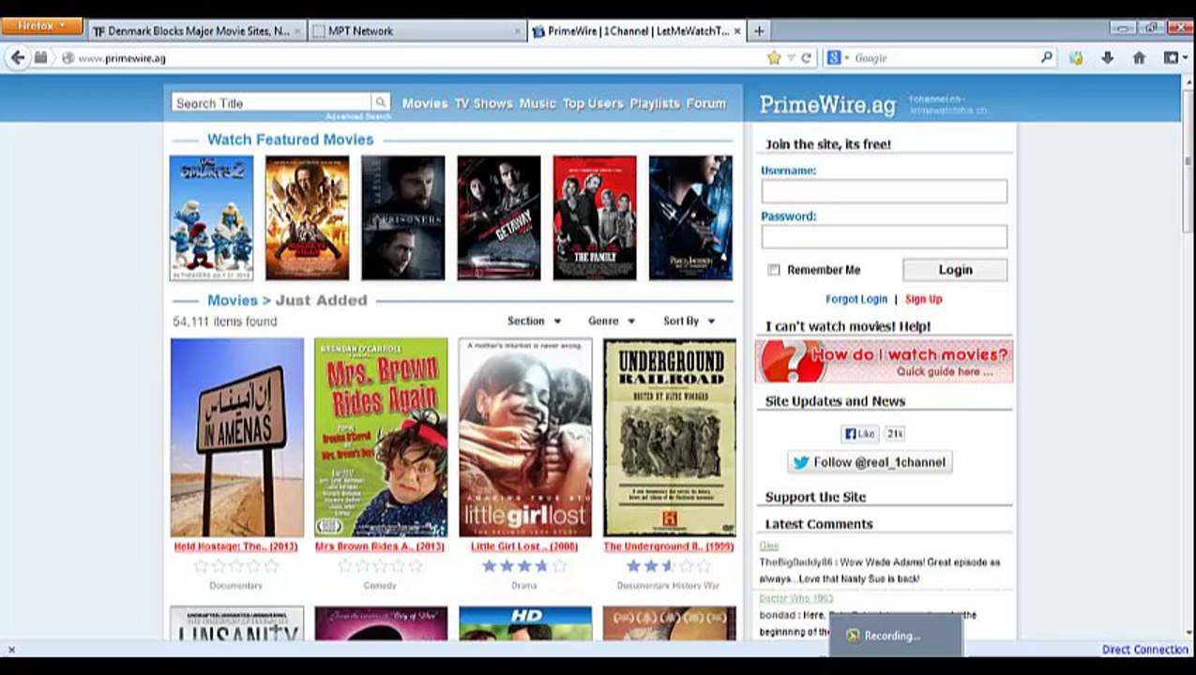Click the Sign Up link
Viewport: 1196px width, 675px height.
[x=923, y=299]
